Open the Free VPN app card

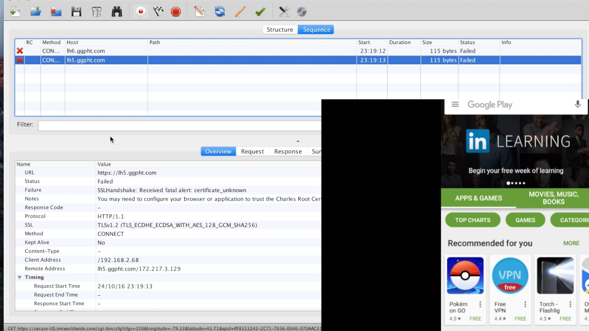point(510,290)
